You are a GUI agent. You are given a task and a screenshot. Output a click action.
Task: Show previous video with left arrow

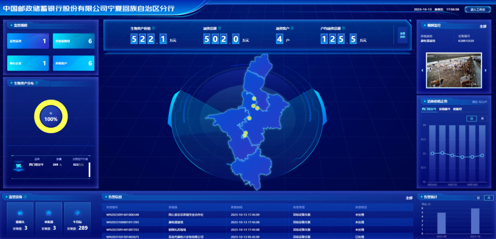pyautogui.click(x=423, y=71)
